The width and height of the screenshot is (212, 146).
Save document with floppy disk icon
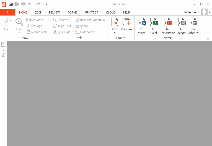pos(17,4)
